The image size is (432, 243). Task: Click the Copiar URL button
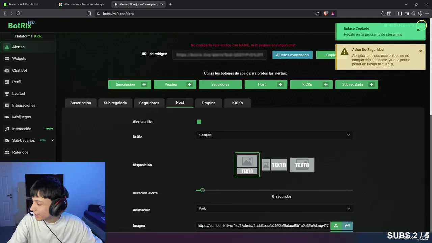[x=326, y=55]
